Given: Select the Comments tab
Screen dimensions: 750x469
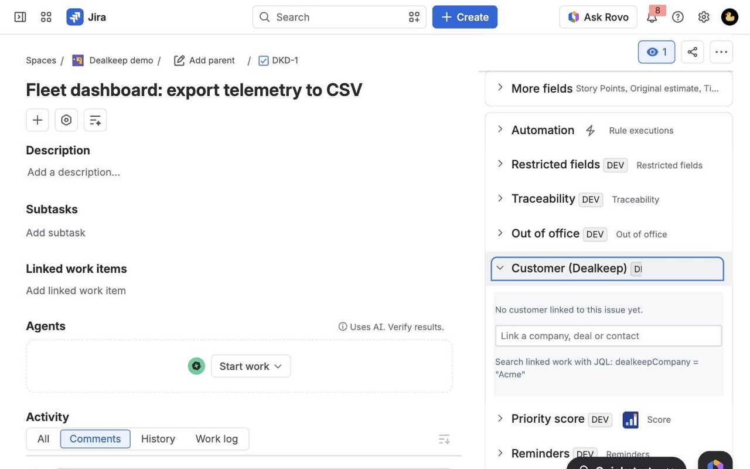Looking at the screenshot, I should 95,439.
